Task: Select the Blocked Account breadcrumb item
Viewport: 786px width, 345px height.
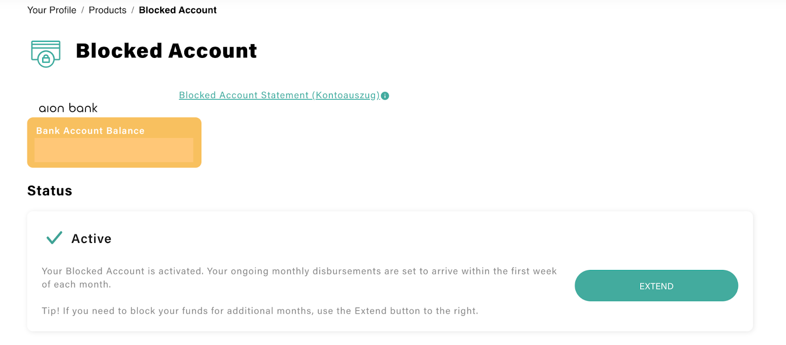Action: point(177,10)
